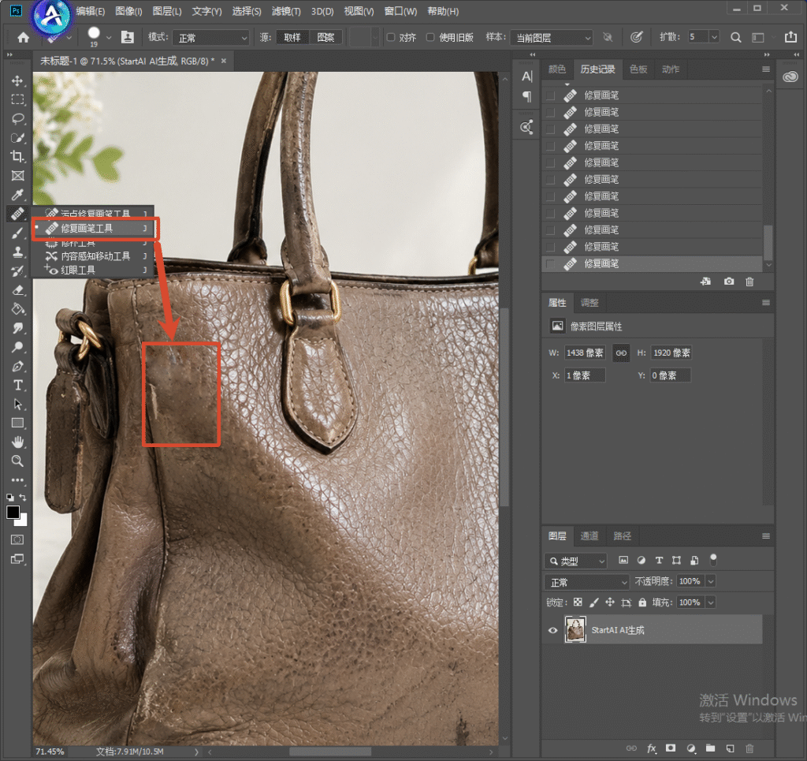Image resolution: width=807 pixels, height=761 pixels.
Task: Add layer style fx icon
Action: (x=652, y=748)
